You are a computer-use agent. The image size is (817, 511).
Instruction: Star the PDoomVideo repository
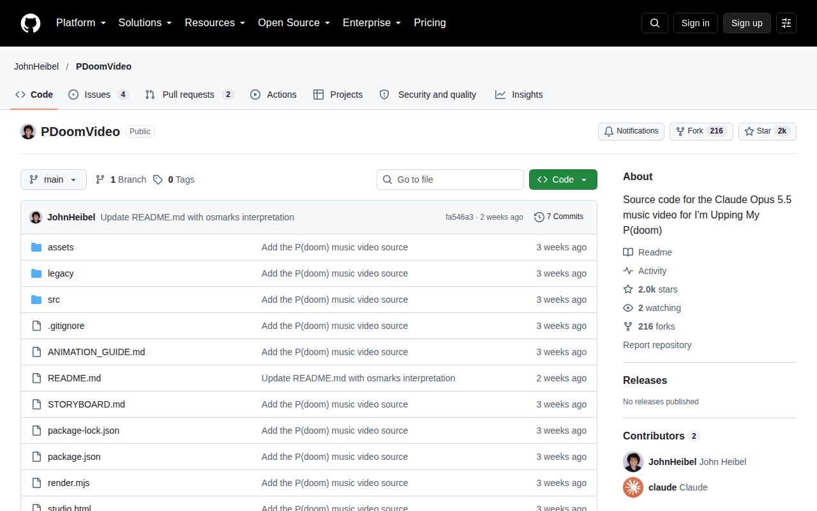[x=767, y=131]
